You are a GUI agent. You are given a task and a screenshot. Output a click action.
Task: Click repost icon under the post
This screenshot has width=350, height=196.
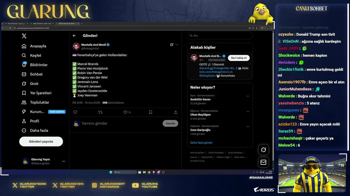tap(100, 112)
